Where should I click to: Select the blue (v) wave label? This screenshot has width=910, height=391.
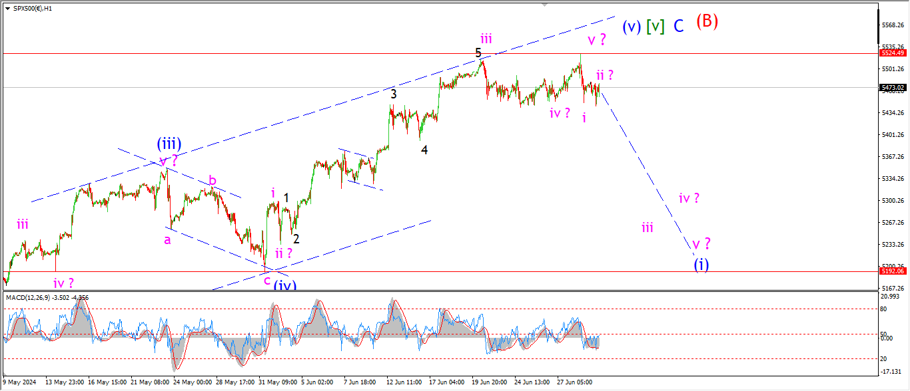pos(632,27)
